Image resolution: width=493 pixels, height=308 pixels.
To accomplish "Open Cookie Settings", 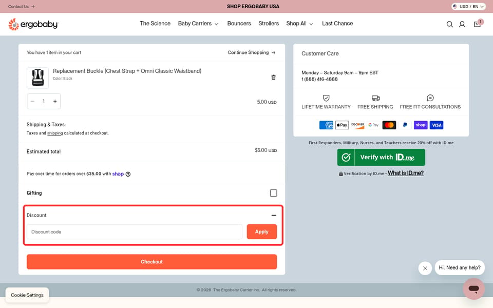I will [27, 295].
